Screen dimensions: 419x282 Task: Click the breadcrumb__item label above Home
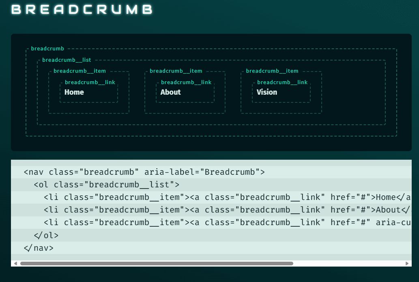(80, 71)
